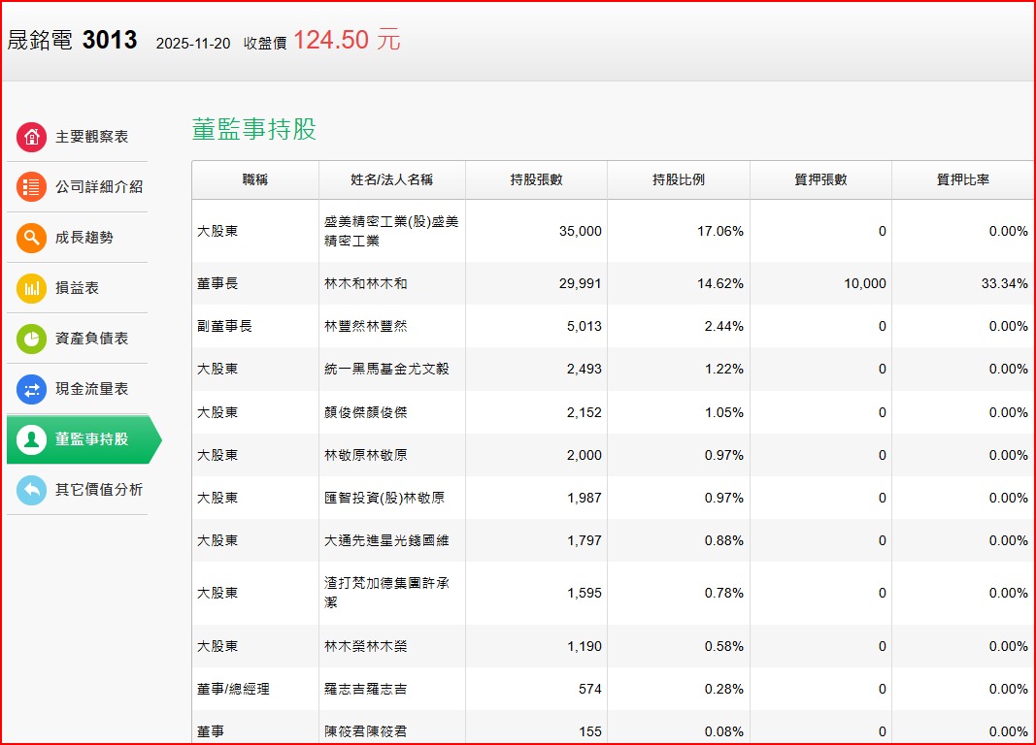Screen dimensions: 1036x745
Task: Click the 質押張數 column header
Action: click(820, 179)
